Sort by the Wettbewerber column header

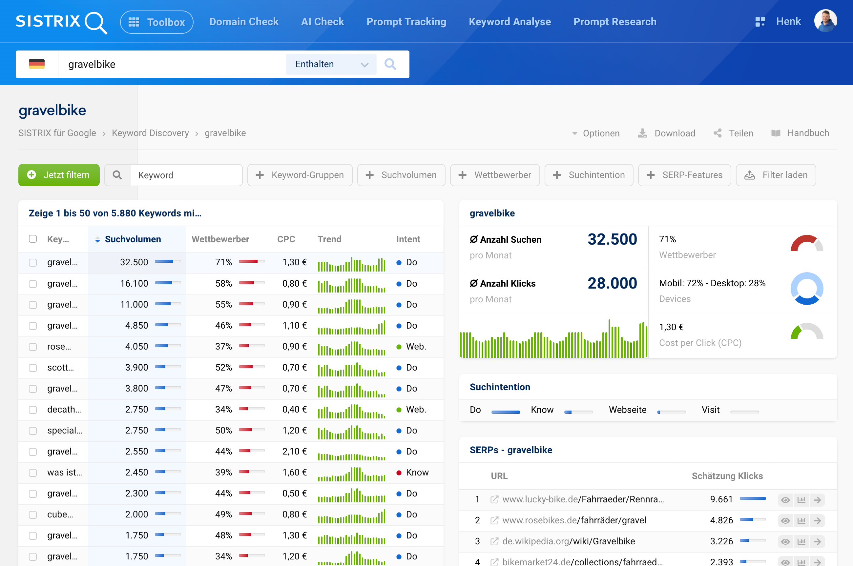tap(220, 239)
